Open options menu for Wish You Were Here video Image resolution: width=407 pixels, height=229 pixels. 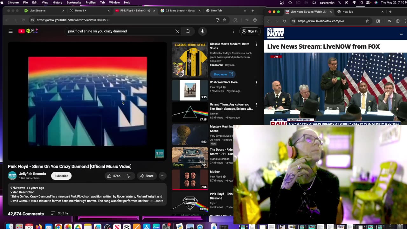256,83
